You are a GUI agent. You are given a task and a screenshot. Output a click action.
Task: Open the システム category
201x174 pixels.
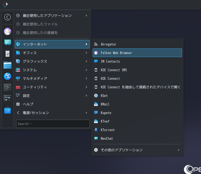click(x=52, y=70)
